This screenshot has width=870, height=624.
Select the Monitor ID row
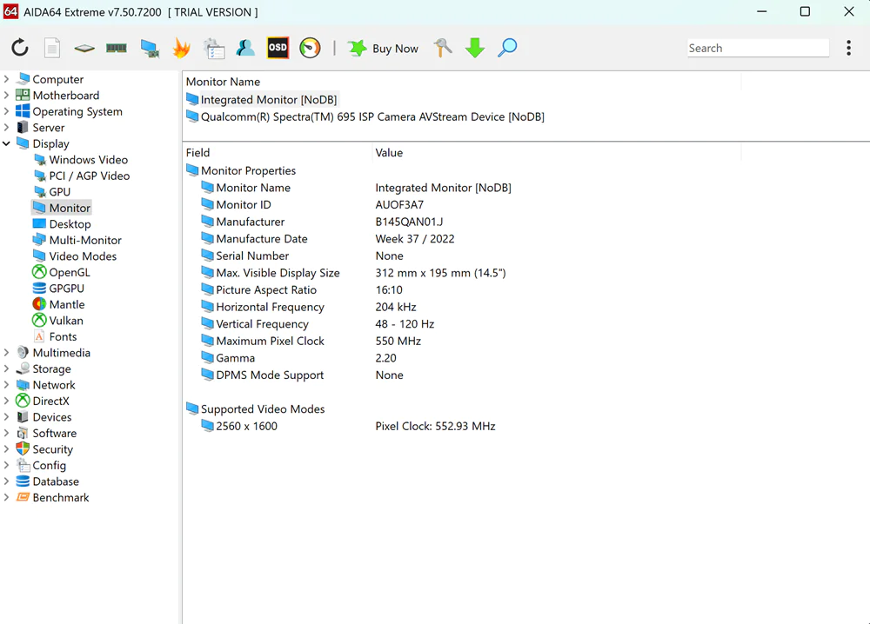[x=311, y=204]
